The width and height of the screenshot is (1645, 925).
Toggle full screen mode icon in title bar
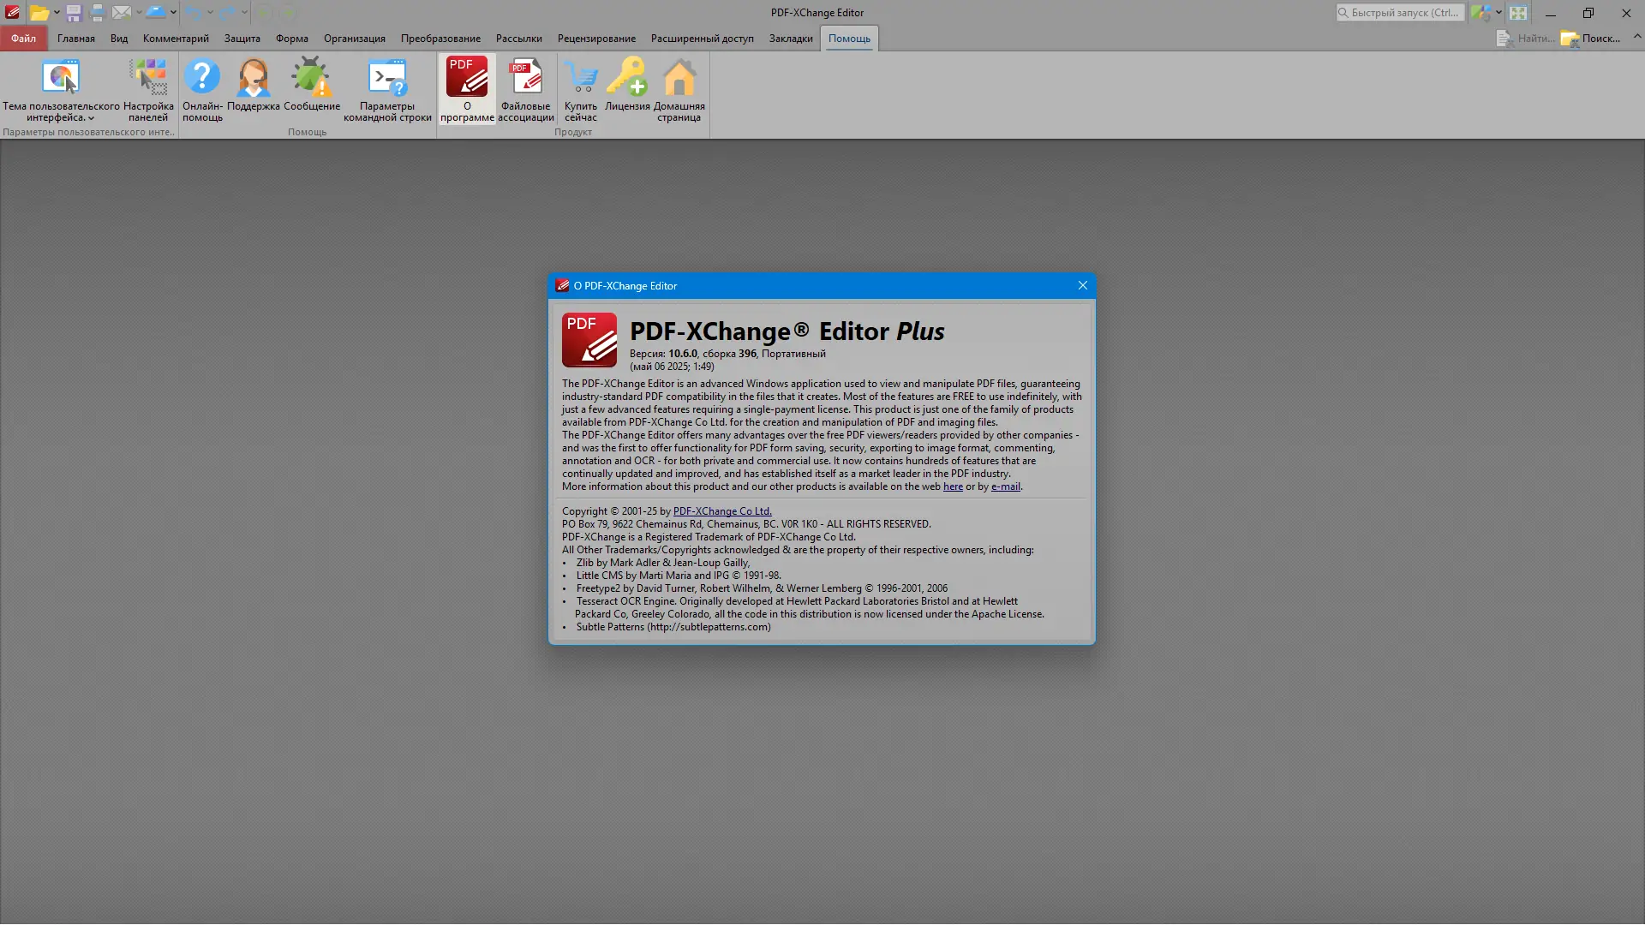pyautogui.click(x=1518, y=13)
